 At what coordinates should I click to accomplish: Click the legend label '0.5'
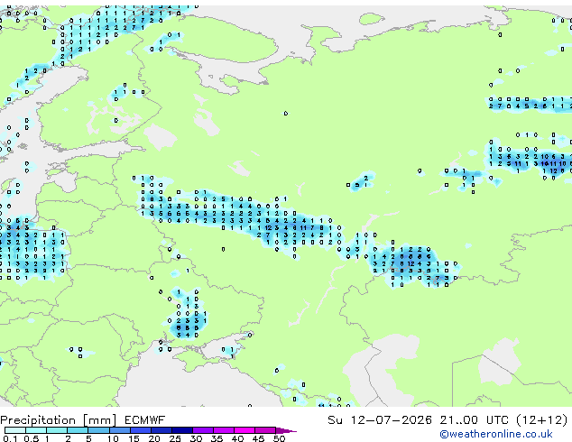32,438
